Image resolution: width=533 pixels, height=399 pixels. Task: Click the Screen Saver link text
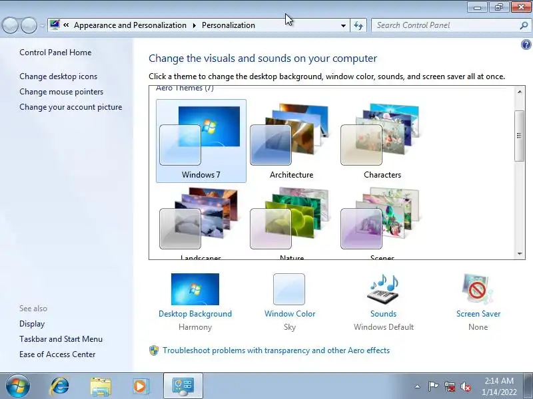[x=478, y=314]
